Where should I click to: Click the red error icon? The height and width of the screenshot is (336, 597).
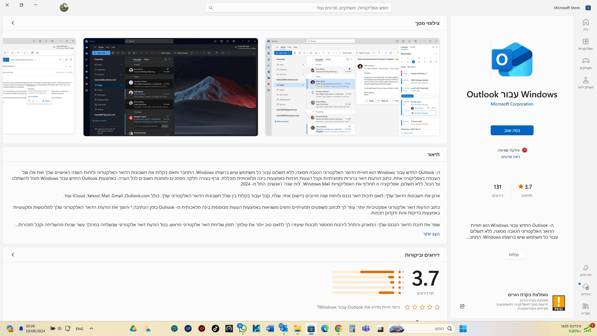[525, 150]
